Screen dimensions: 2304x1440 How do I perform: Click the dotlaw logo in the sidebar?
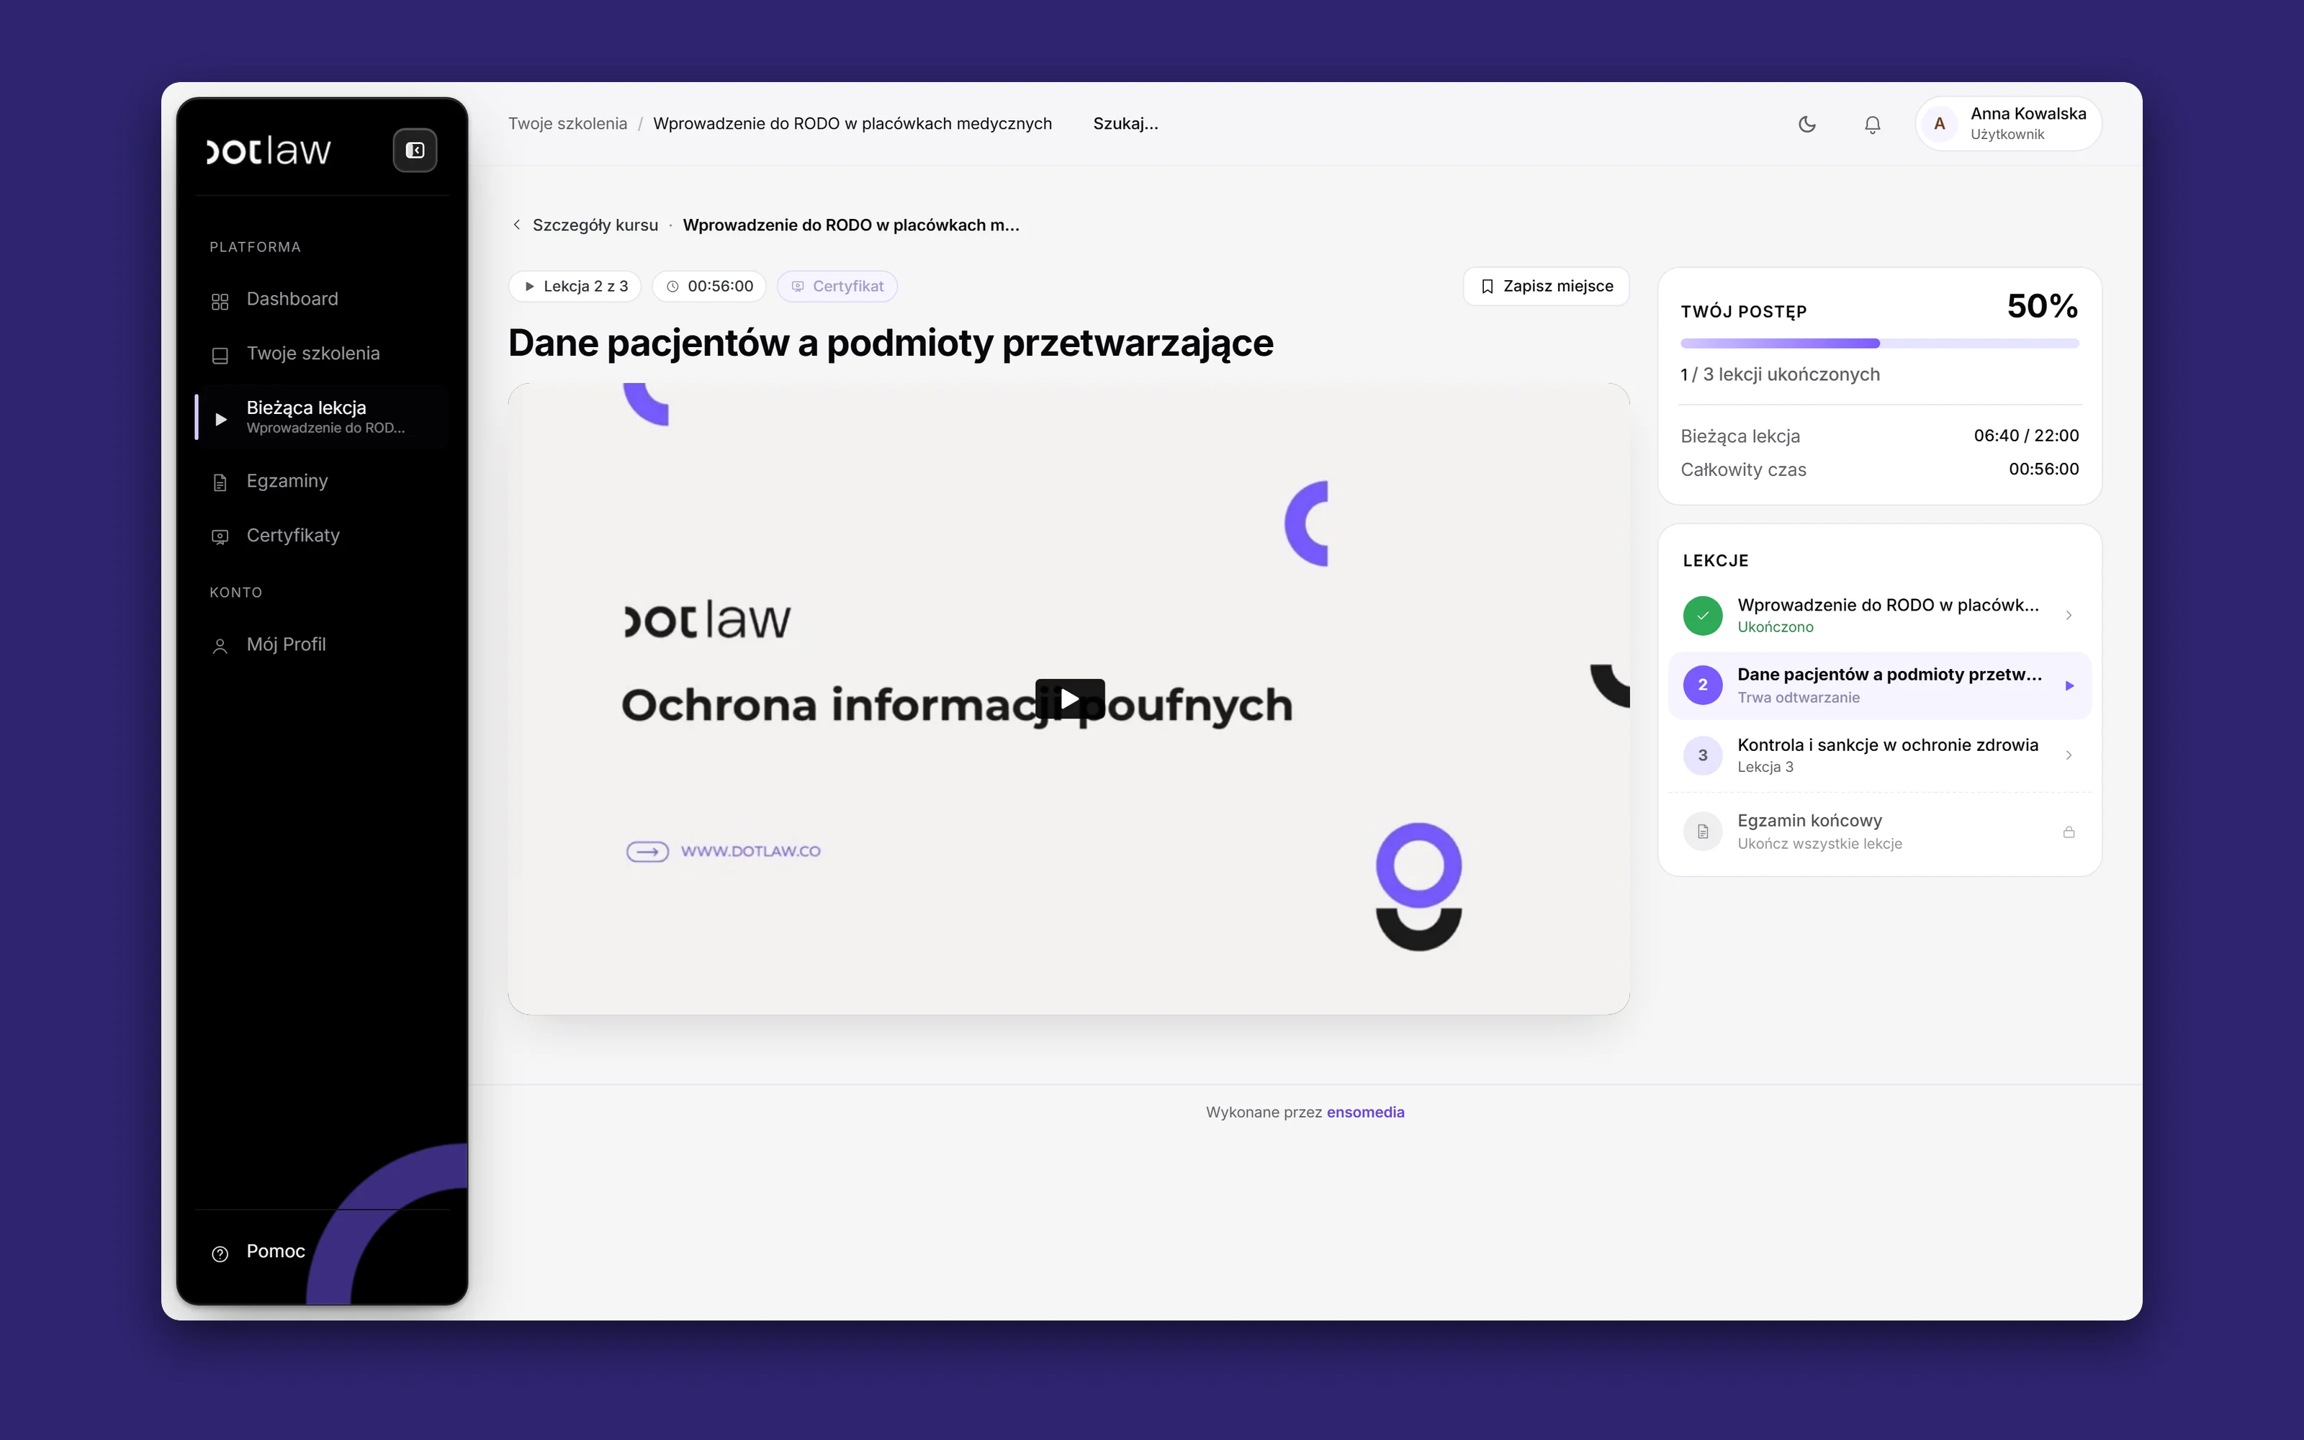click(x=269, y=150)
